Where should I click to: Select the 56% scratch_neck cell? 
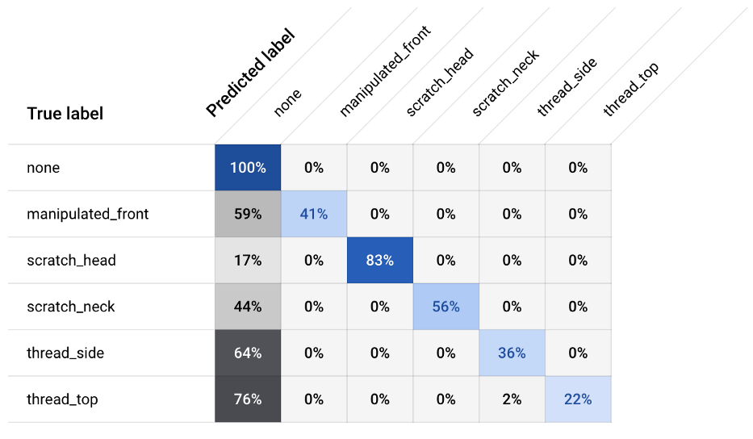pyautogui.click(x=446, y=307)
